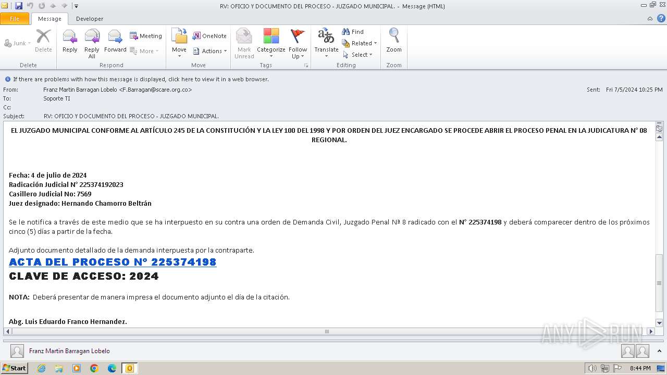
Task: Click the vertical scrollbar thumb in message body
Action: pyautogui.click(x=659, y=283)
